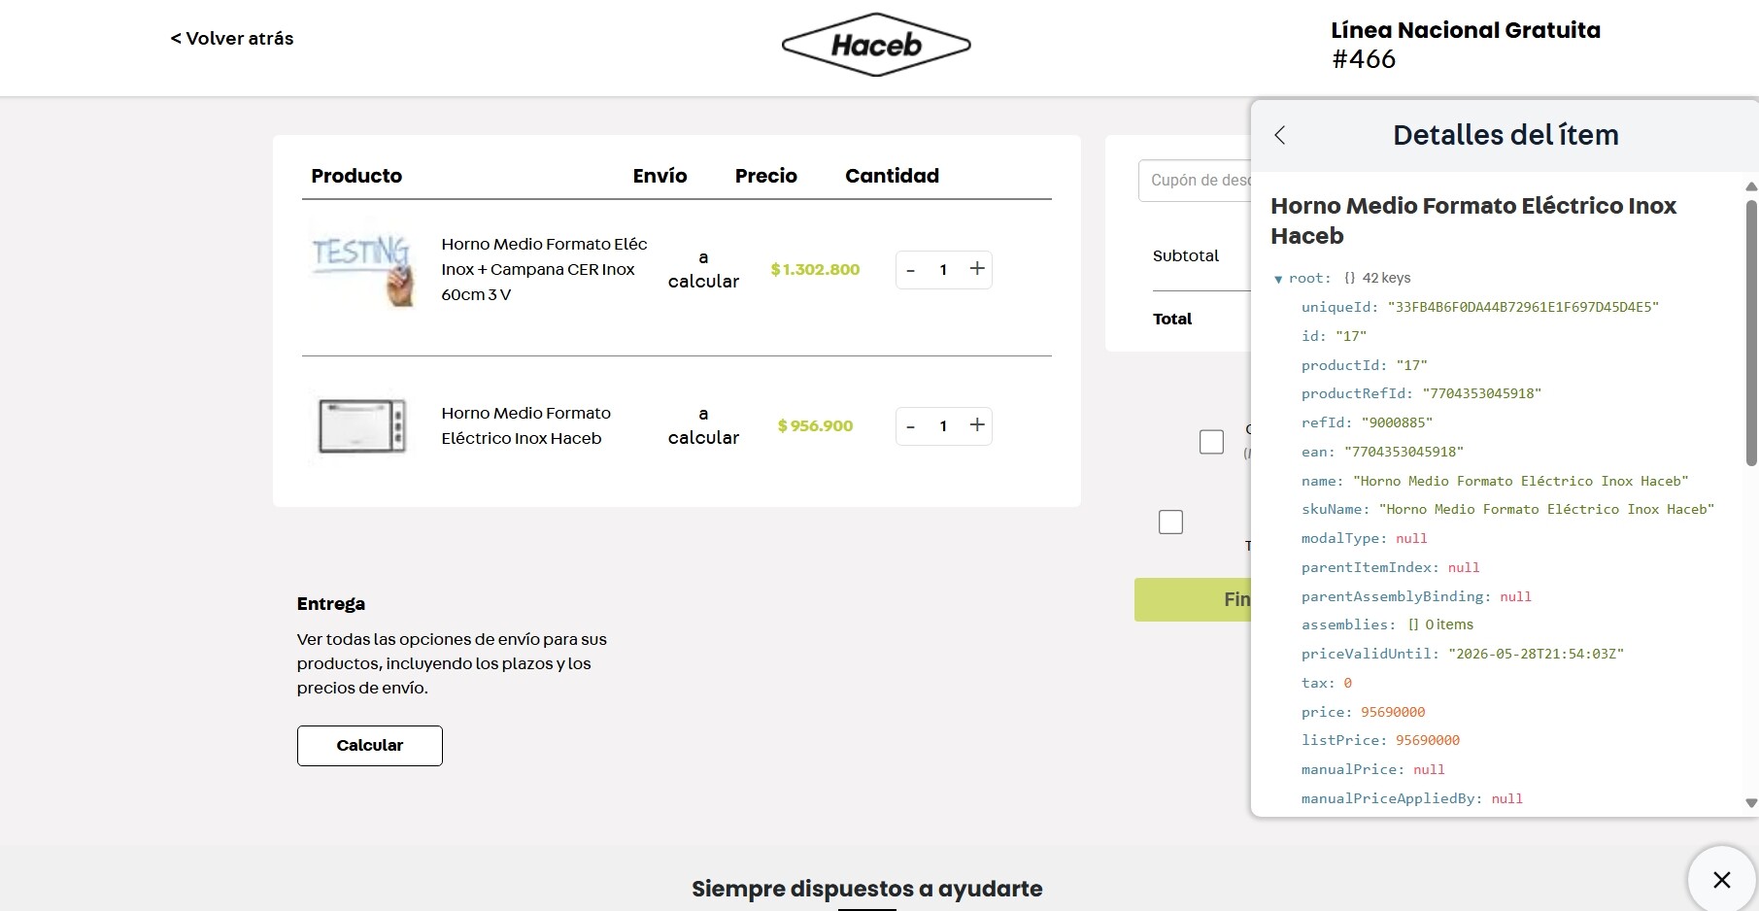Increase quantity of $956.900 oven
The width and height of the screenshot is (1759, 911).
(x=977, y=425)
